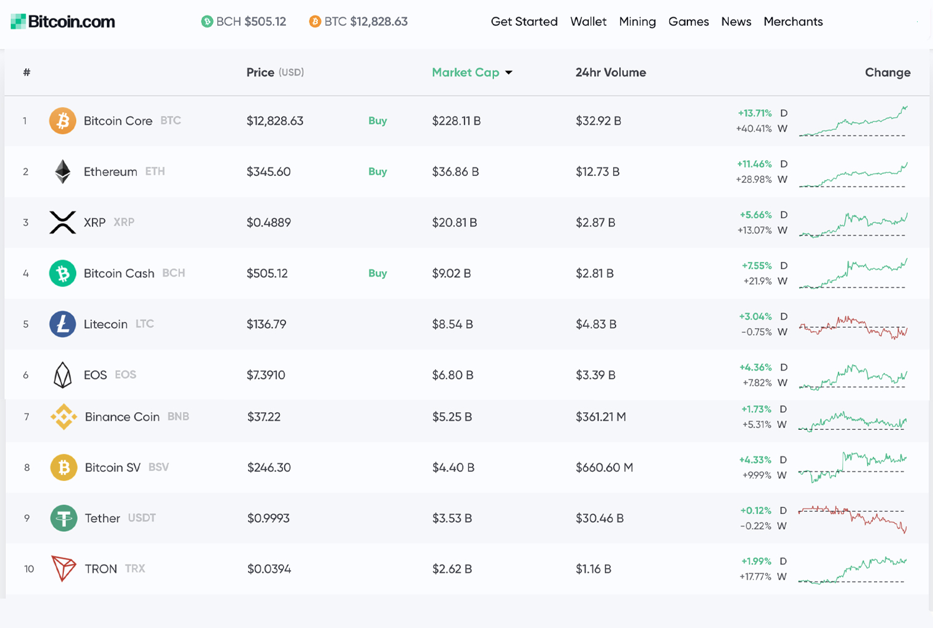Sort by Price column header

tap(275, 72)
